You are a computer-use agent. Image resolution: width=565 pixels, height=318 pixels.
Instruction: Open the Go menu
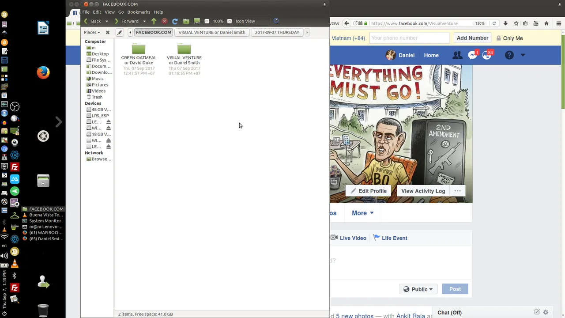point(121,12)
